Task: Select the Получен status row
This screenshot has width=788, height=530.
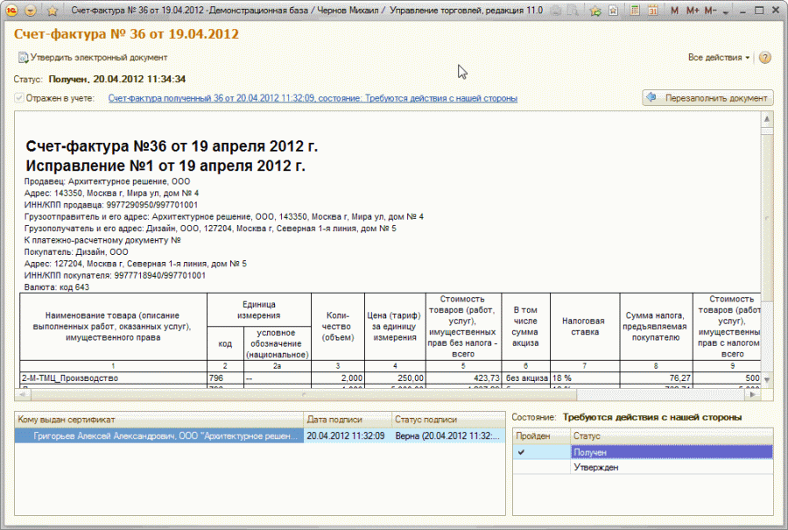Action: (x=672, y=452)
